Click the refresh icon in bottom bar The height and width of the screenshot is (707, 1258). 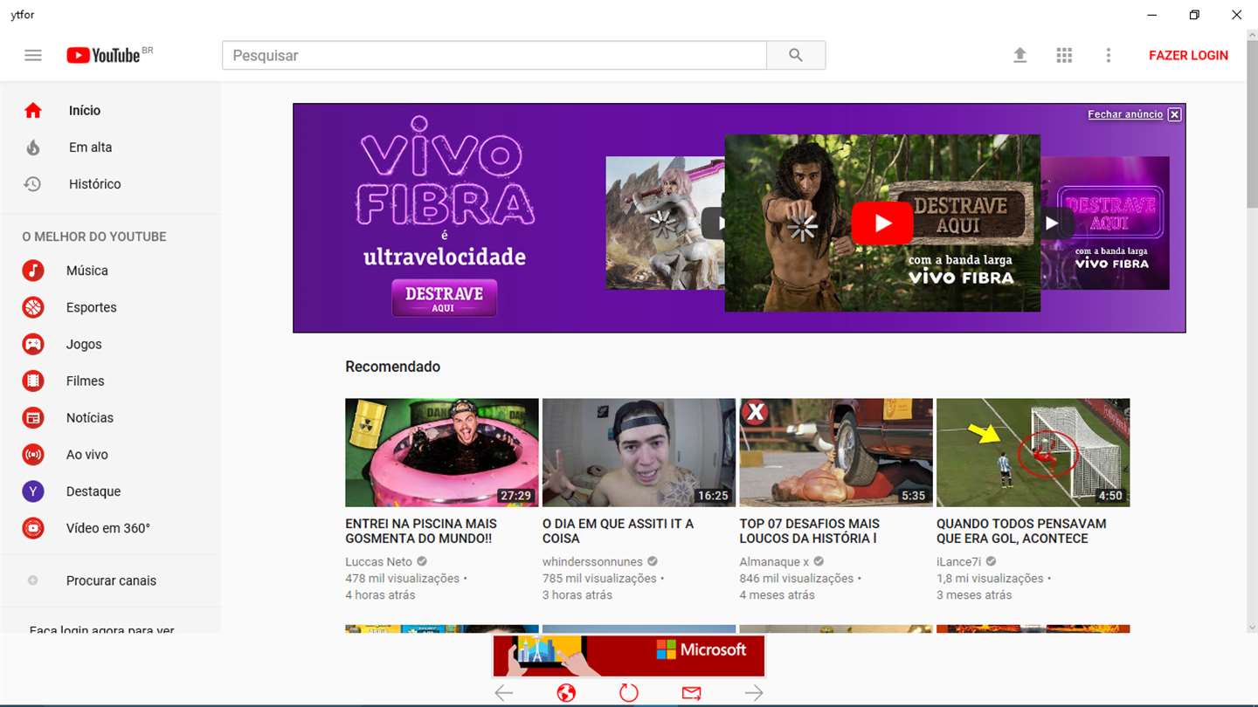pos(629,693)
